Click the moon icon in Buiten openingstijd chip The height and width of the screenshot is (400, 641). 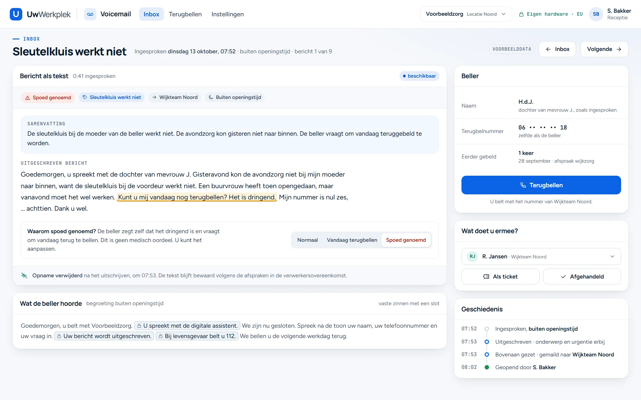(x=211, y=97)
